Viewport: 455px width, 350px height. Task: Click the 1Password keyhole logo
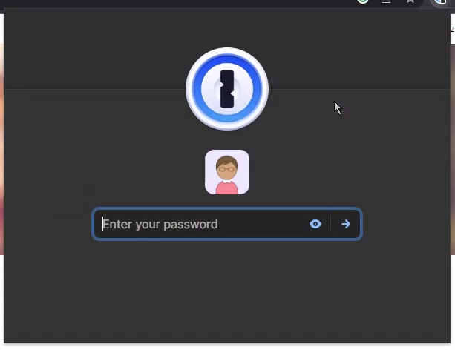coord(227,89)
